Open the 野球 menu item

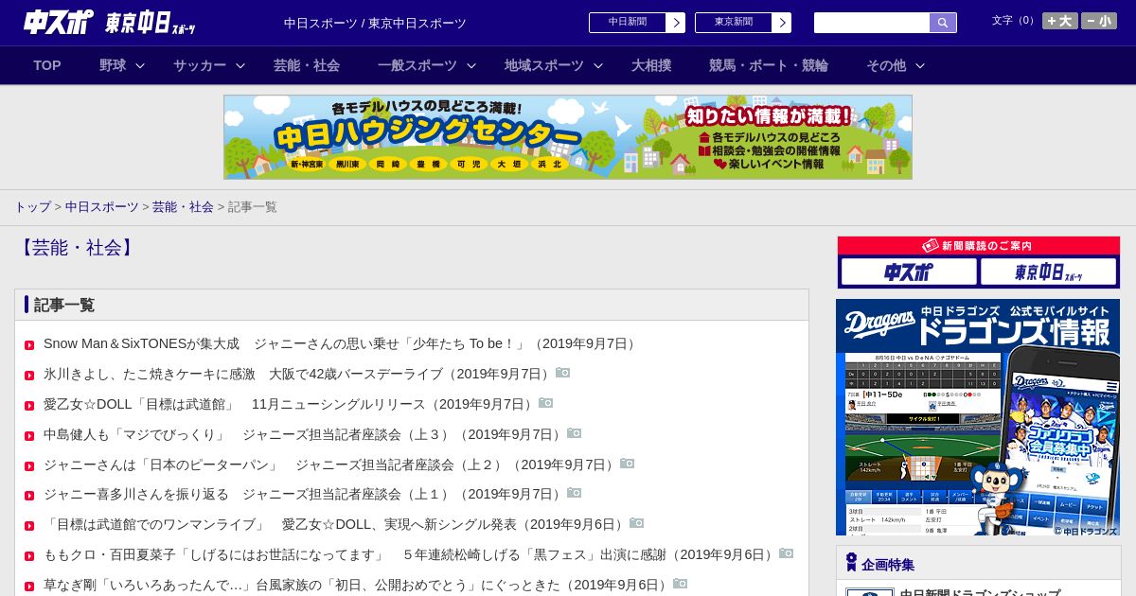tap(113, 65)
